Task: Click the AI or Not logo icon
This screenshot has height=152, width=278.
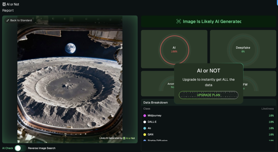Action: coord(4,4)
